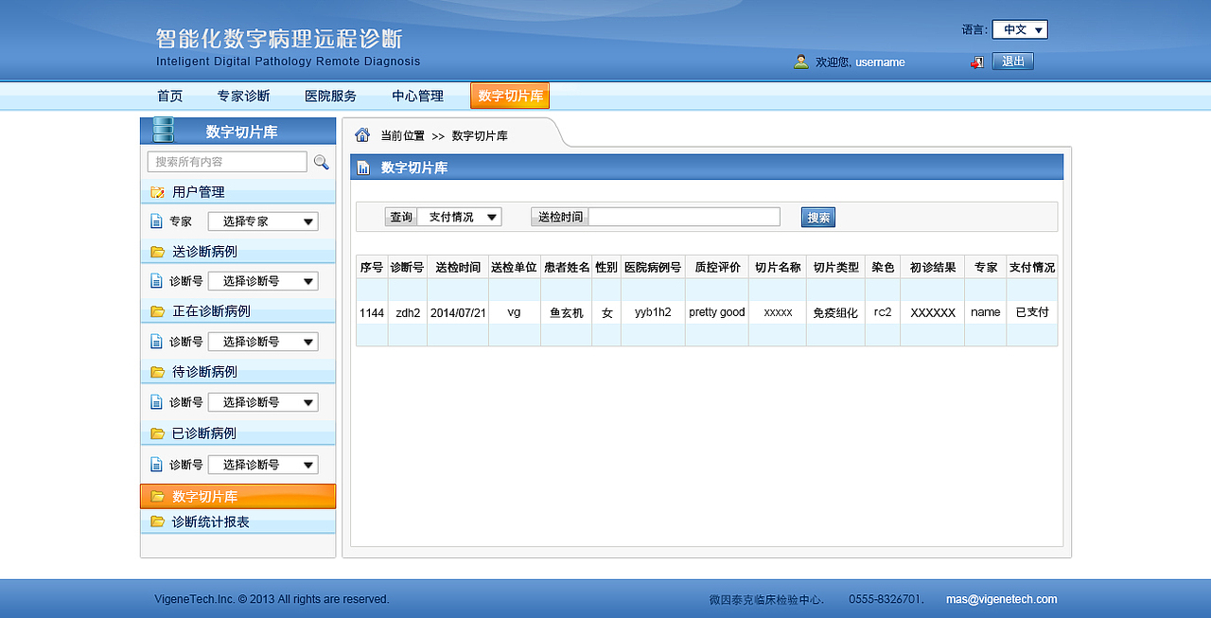Viewport: 1211px width, 618px height.
Task: Click the 已支付 status cell
Action: (x=1032, y=312)
